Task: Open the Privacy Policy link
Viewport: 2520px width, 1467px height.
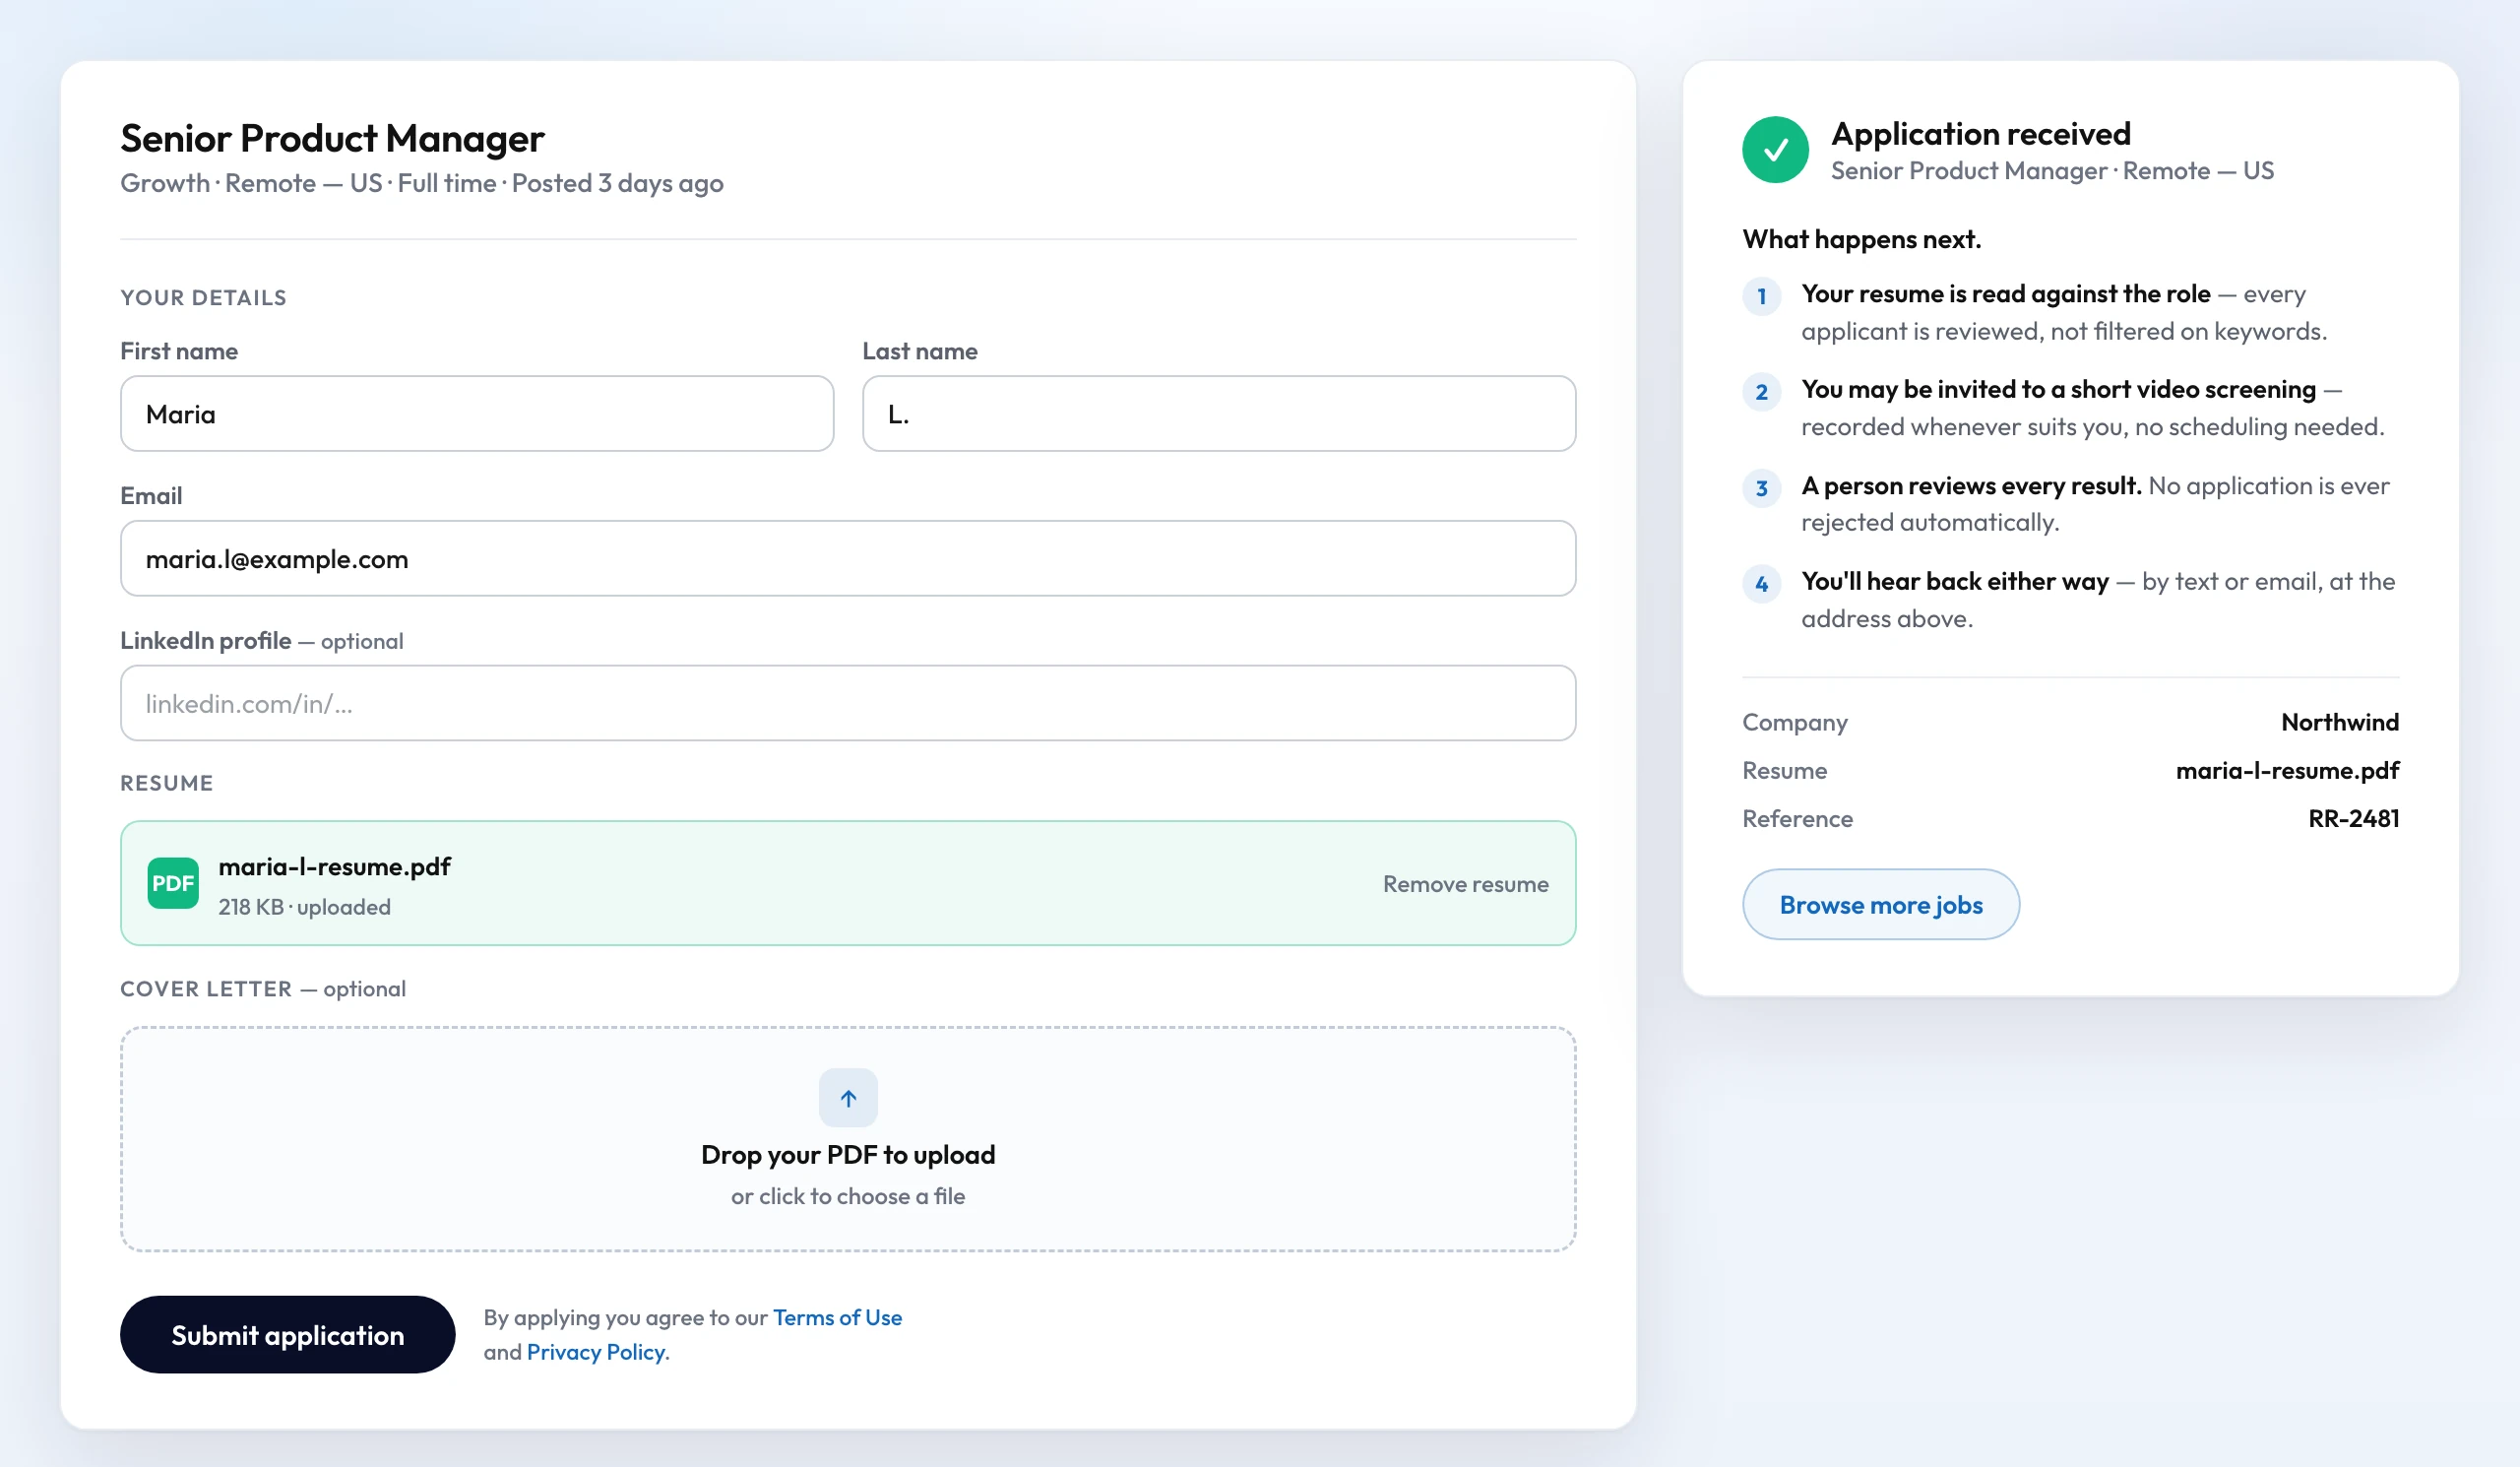Action: click(x=596, y=1352)
